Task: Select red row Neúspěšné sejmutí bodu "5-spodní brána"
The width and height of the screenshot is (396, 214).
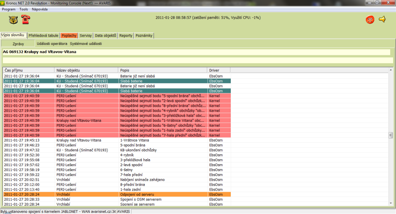Action: 117,96
